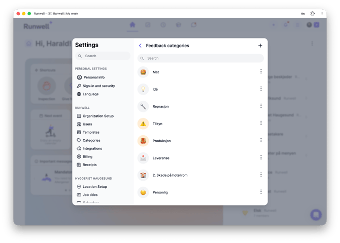
Task: Open Billing settings
Action: click(x=85, y=156)
